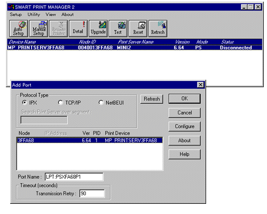Click the Transmission Retry field
Image resolution: width=267 pixels, height=214 pixels.
[92, 194]
